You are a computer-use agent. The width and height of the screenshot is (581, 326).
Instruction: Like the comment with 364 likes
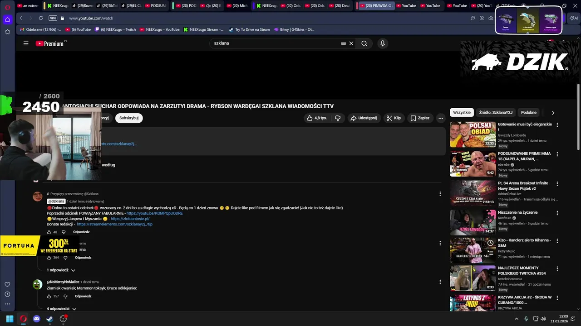(49, 258)
